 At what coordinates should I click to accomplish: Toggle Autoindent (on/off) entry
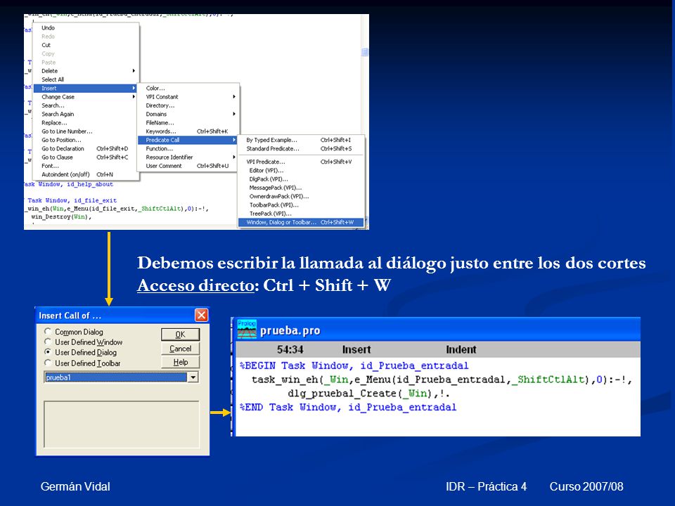point(86,174)
